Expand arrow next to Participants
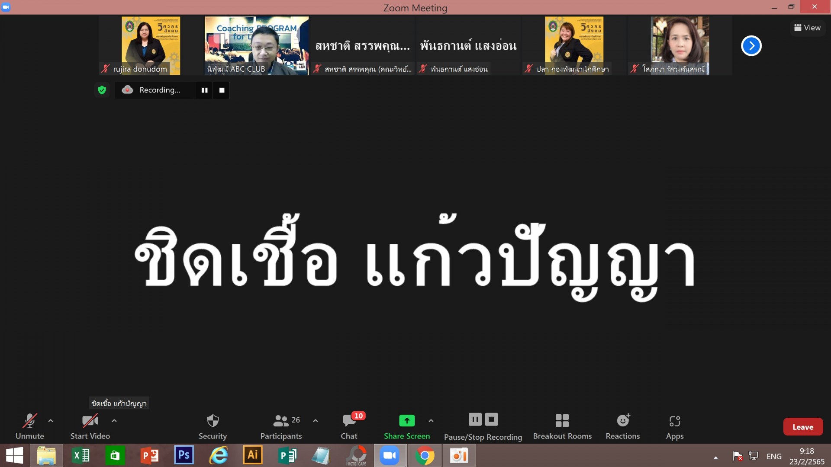Screen dimensions: 831x467 [x=316, y=420]
